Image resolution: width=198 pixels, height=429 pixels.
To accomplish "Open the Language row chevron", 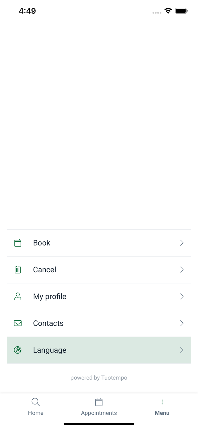I will (x=182, y=350).
